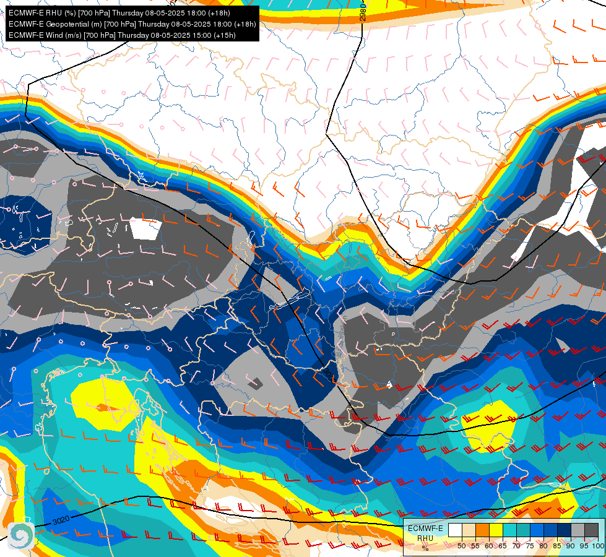
Task: Click the legend tick value 55
Action: 475,546
